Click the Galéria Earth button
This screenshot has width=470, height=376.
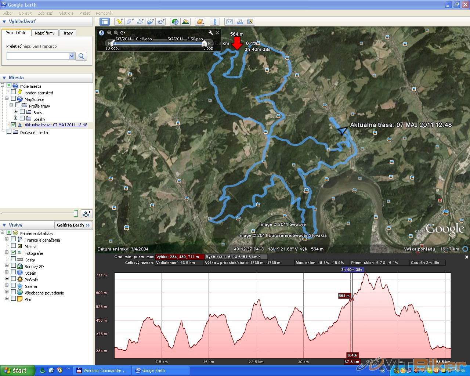click(x=73, y=225)
